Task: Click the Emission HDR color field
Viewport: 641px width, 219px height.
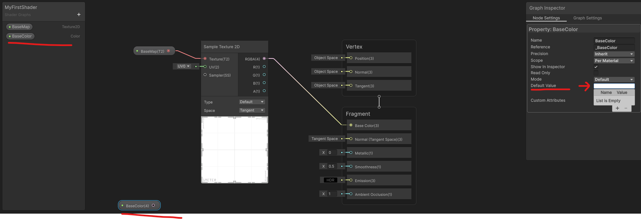Action: pyautogui.click(x=330, y=180)
